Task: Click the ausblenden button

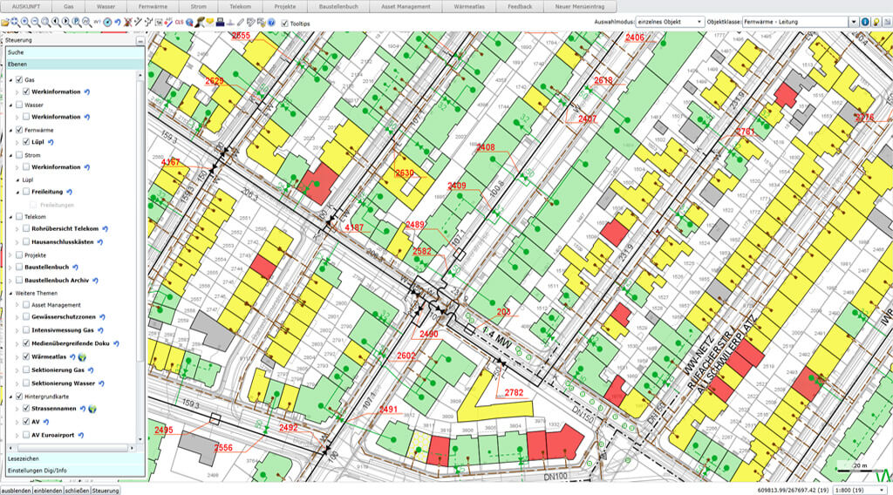Action: pyautogui.click(x=16, y=490)
